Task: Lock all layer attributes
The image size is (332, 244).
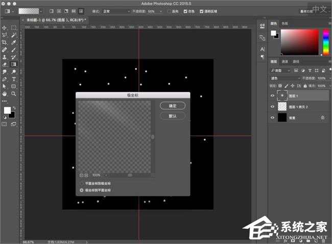Action: tap(305, 86)
